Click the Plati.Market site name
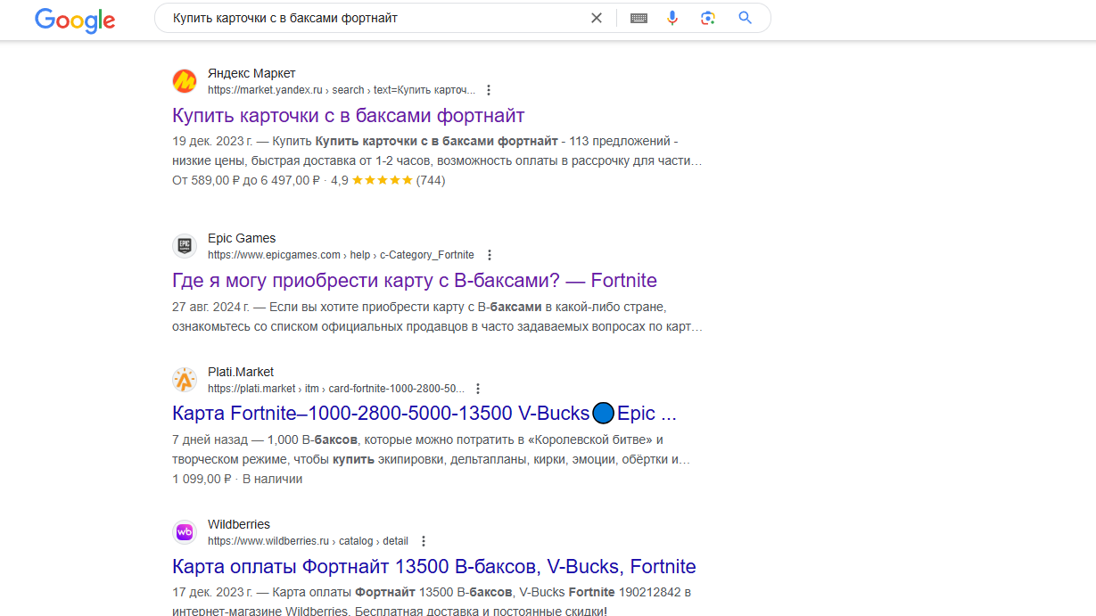This screenshot has width=1096, height=616. (241, 372)
